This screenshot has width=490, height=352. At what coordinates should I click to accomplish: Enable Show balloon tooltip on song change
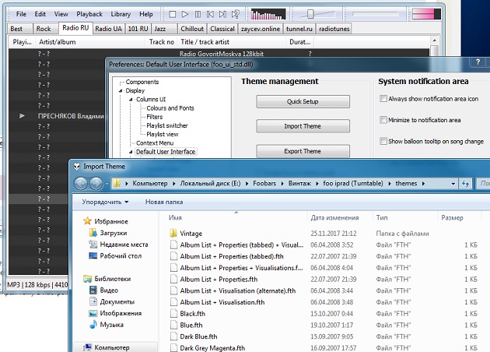tap(383, 141)
